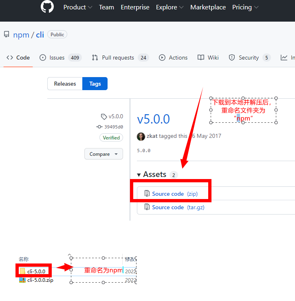Open Marketplace in the top navigation
295x301 pixels.
click(208, 7)
